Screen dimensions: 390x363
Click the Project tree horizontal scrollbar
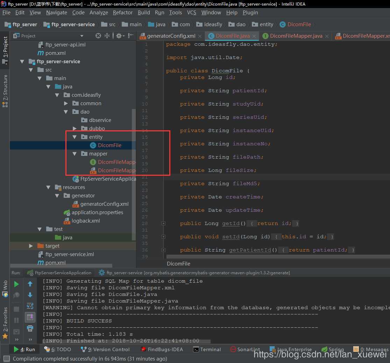point(62,266)
